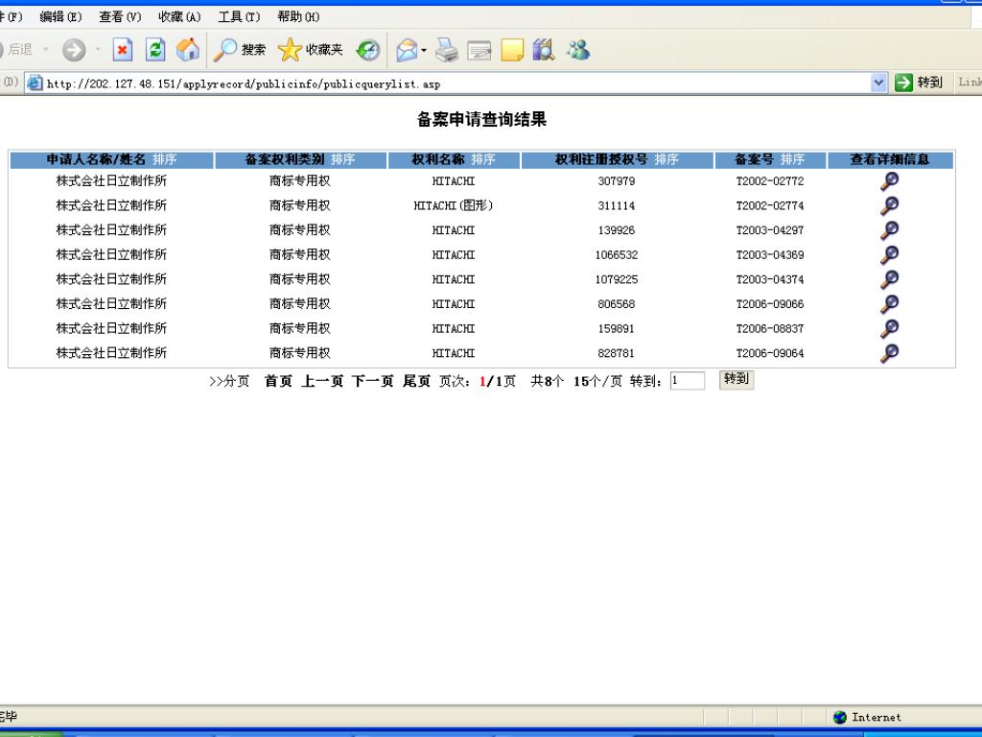
Task: Click the address bar 转到 Go button
Action: (919, 83)
